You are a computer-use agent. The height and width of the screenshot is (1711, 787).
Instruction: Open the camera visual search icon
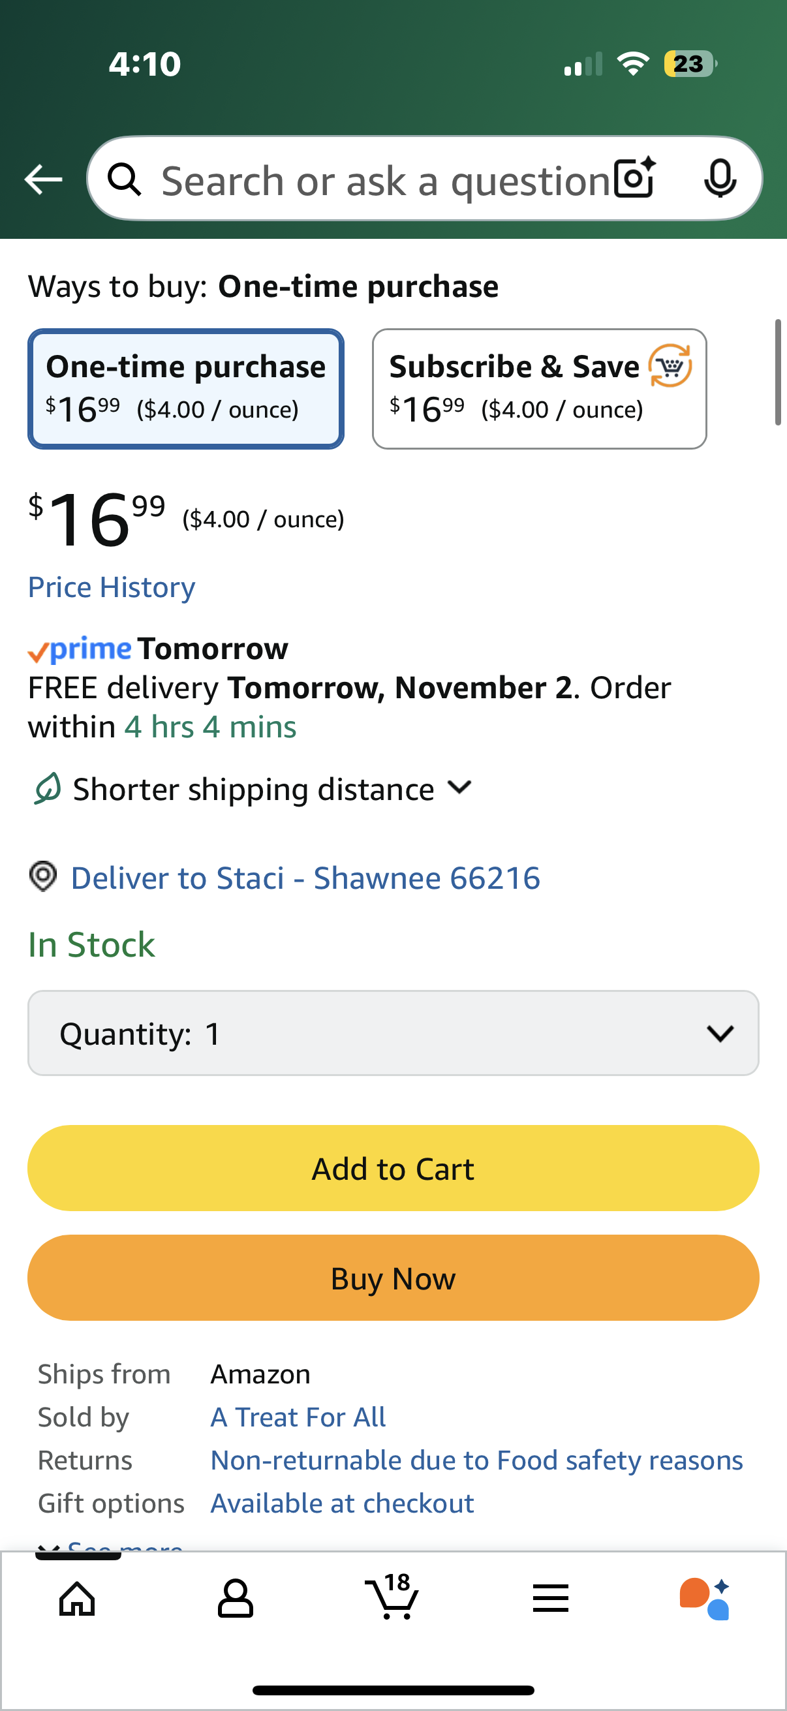[633, 179]
